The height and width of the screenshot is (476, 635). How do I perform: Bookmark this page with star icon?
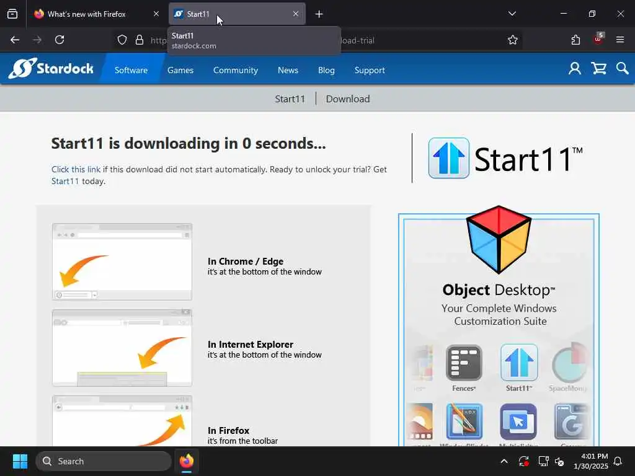[x=513, y=40]
